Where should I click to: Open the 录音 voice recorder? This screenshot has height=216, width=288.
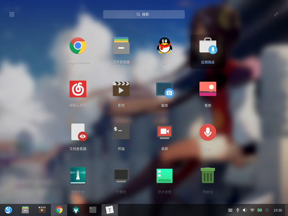click(208, 132)
